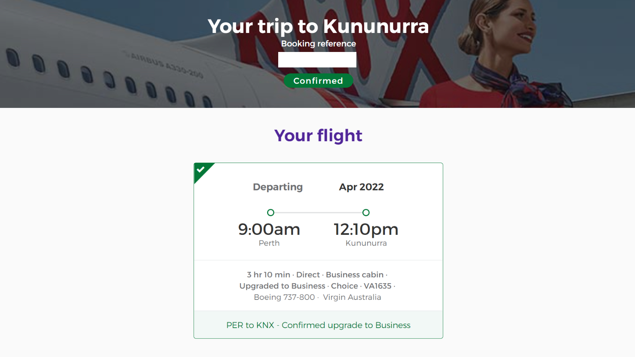Click the 12:10pm arrival time

pos(366,229)
